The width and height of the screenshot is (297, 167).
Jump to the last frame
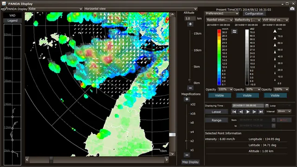point(261,112)
